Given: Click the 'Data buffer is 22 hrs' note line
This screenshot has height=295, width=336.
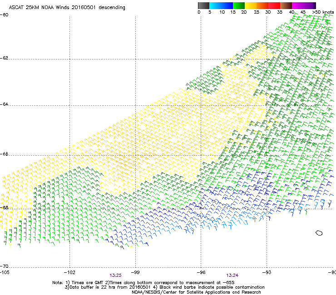Looking at the screenshot, I should tap(165, 287).
